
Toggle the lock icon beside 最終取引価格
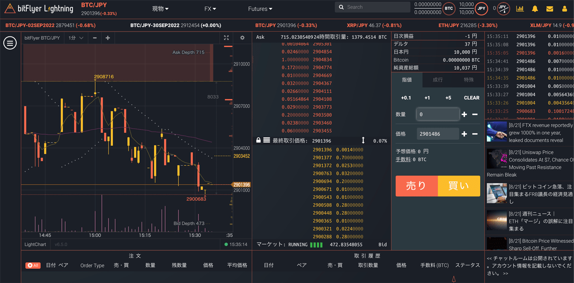(x=258, y=141)
